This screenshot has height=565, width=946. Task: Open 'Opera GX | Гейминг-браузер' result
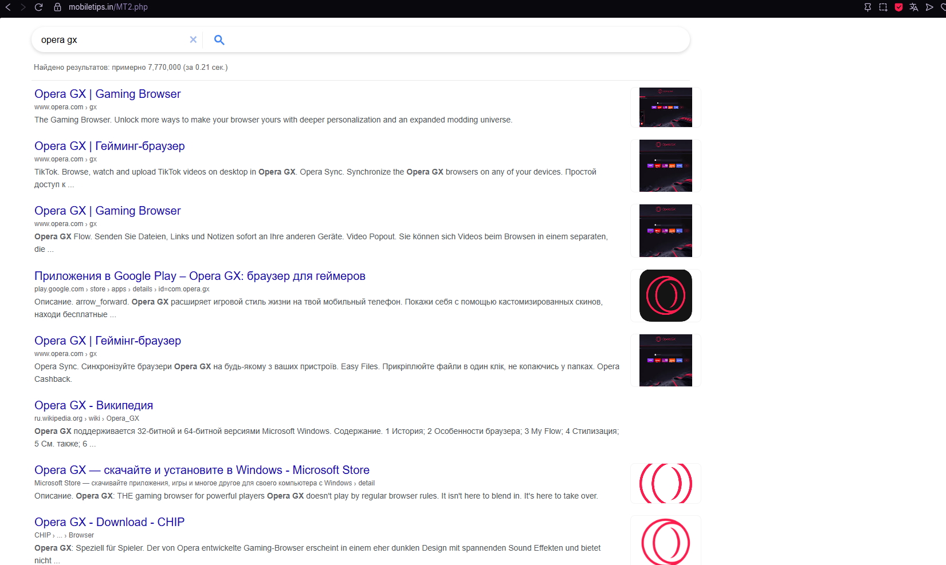point(109,146)
